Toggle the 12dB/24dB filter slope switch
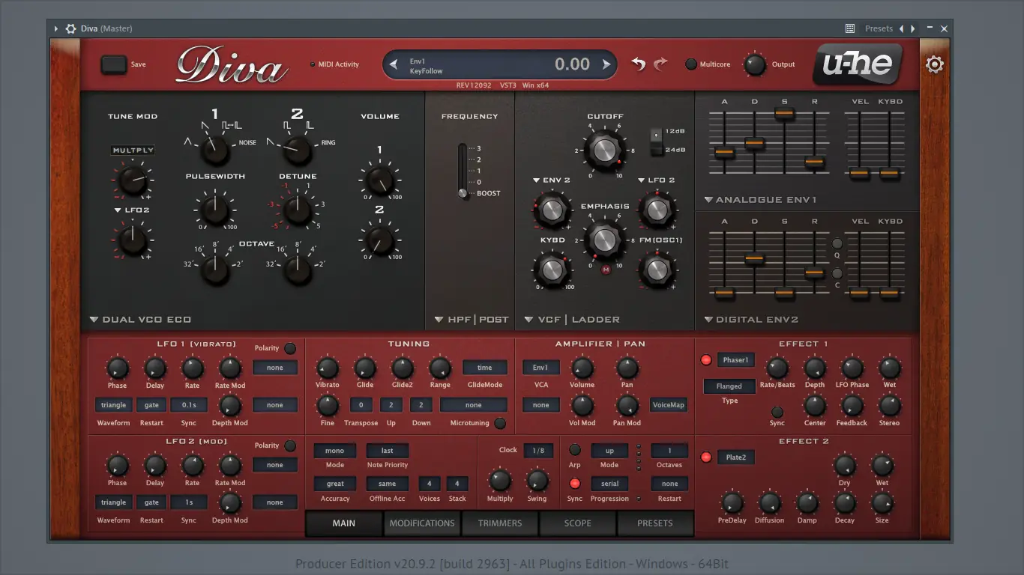This screenshot has width=1024, height=575. (x=656, y=142)
